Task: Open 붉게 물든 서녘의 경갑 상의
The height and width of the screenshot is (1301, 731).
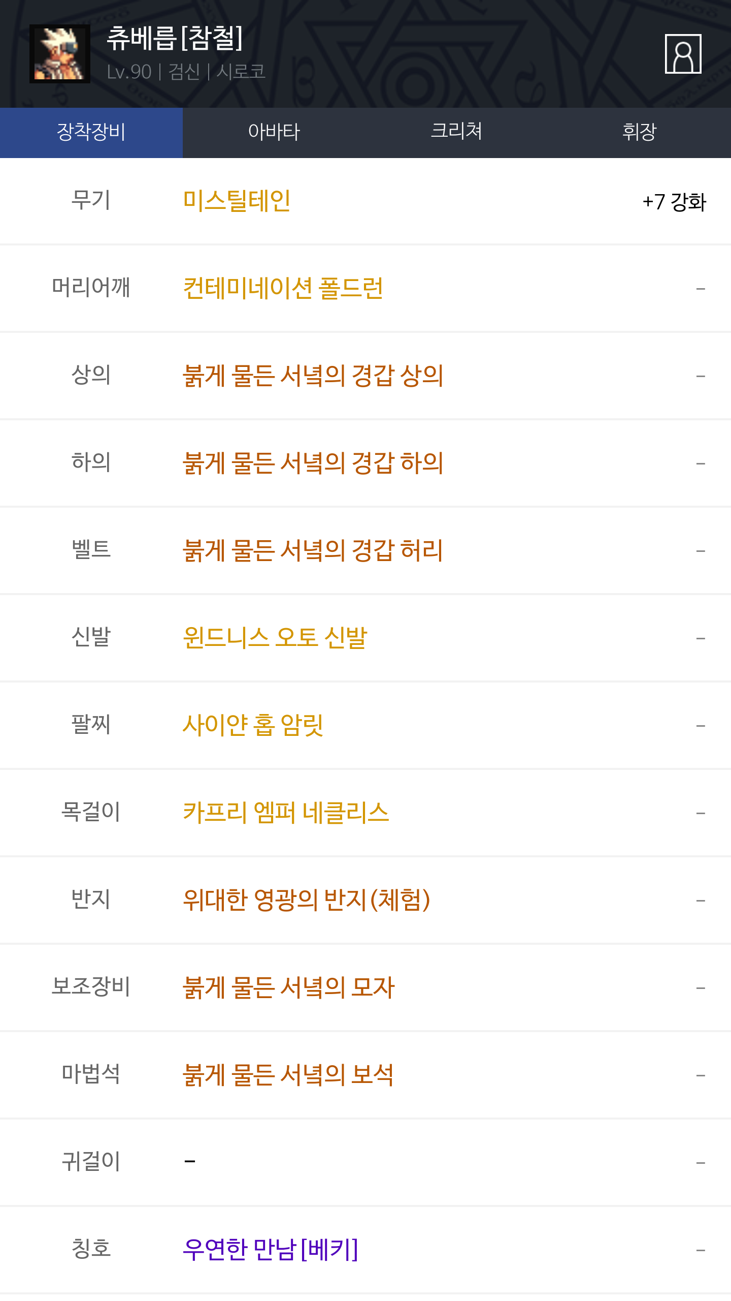Action: tap(313, 376)
